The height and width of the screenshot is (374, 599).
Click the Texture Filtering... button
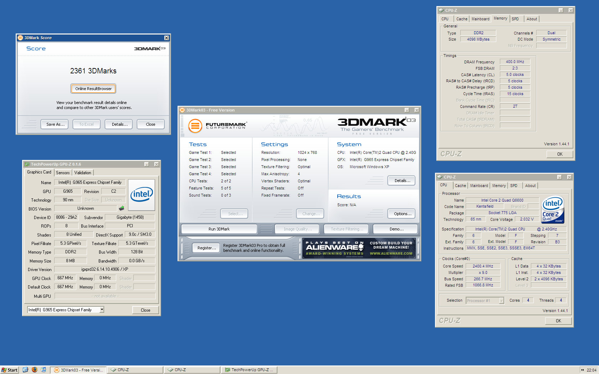click(347, 229)
